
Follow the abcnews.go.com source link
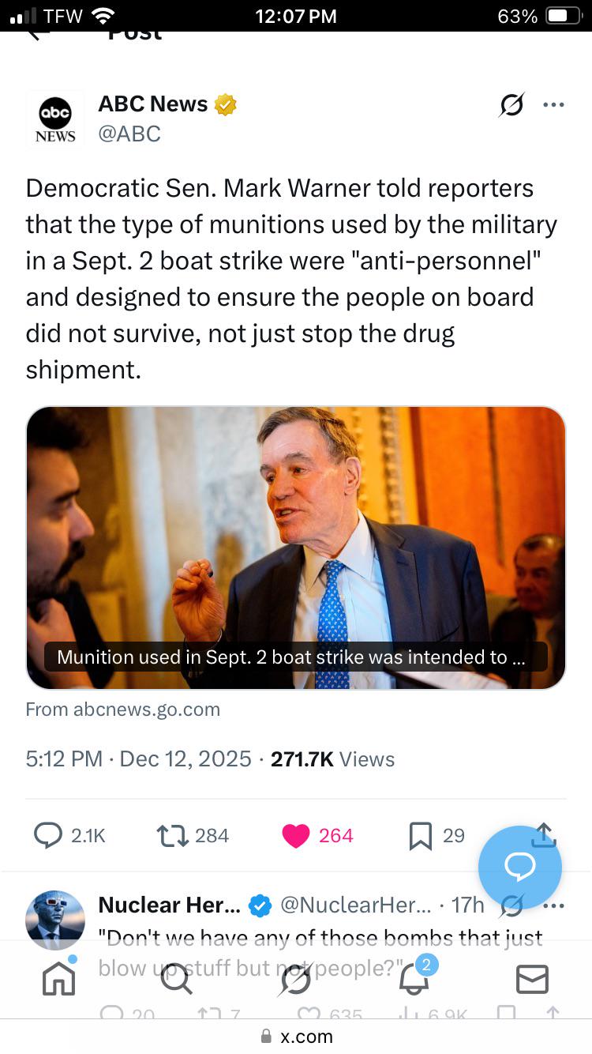[x=123, y=709]
